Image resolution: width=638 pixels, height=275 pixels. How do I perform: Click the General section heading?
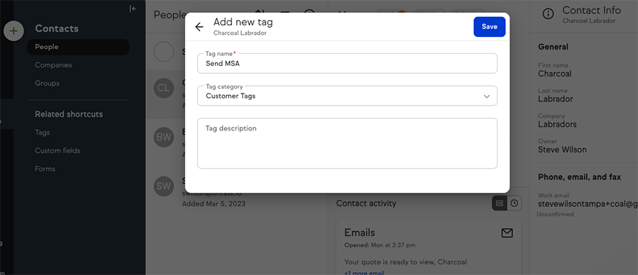point(553,47)
